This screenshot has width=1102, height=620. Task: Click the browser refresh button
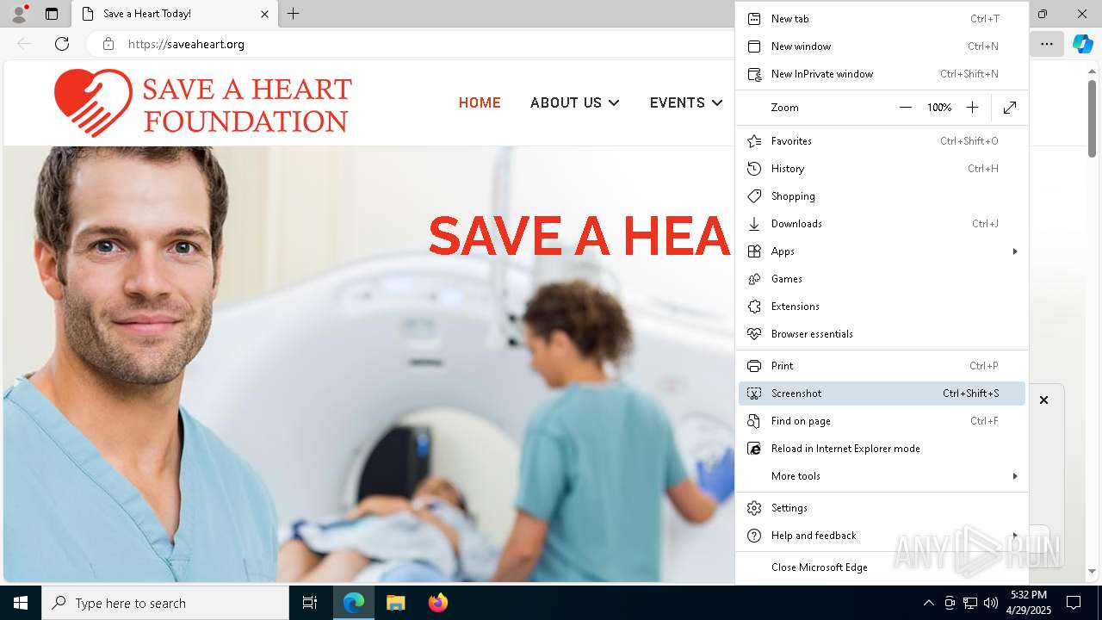(x=62, y=44)
